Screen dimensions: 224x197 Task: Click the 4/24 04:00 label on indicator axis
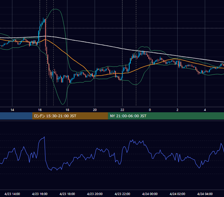205,194
